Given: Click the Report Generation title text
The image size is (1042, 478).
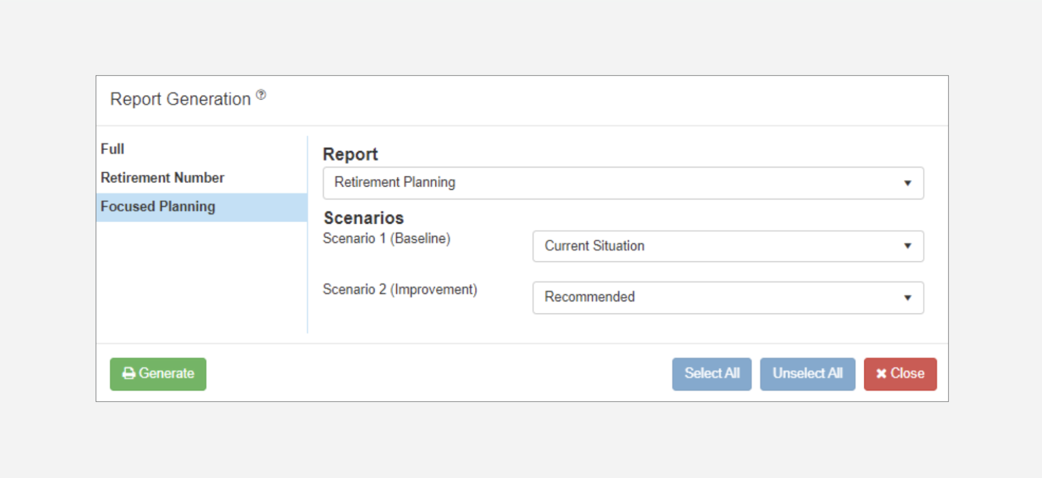Looking at the screenshot, I should (x=180, y=99).
